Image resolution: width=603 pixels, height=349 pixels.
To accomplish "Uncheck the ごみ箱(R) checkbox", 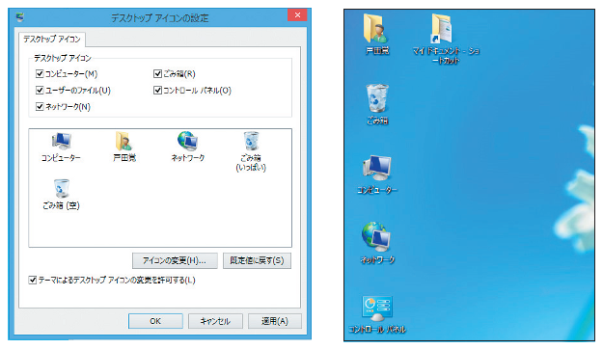I will [157, 73].
